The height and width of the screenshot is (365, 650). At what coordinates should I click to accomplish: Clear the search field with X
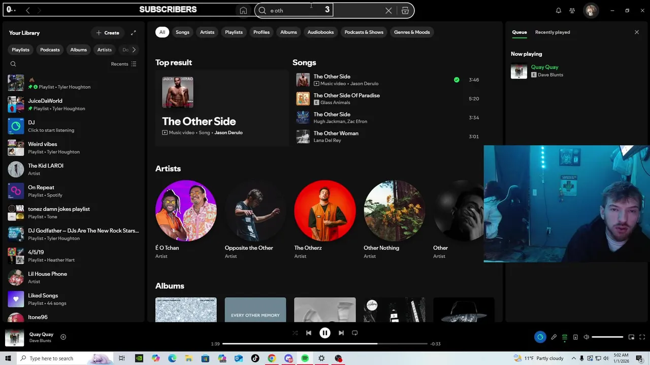point(388,11)
